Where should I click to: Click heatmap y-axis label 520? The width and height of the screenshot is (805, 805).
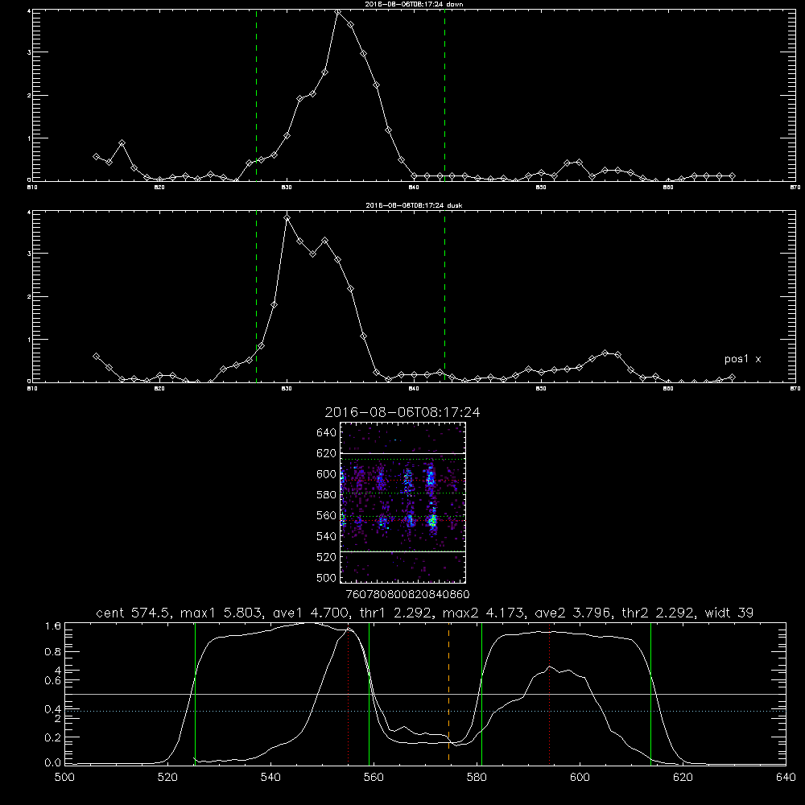coord(327,557)
